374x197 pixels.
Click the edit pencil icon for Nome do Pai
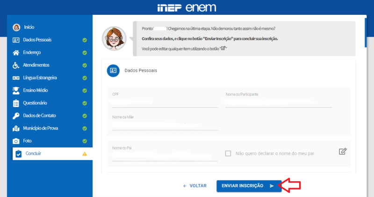coord(343,151)
